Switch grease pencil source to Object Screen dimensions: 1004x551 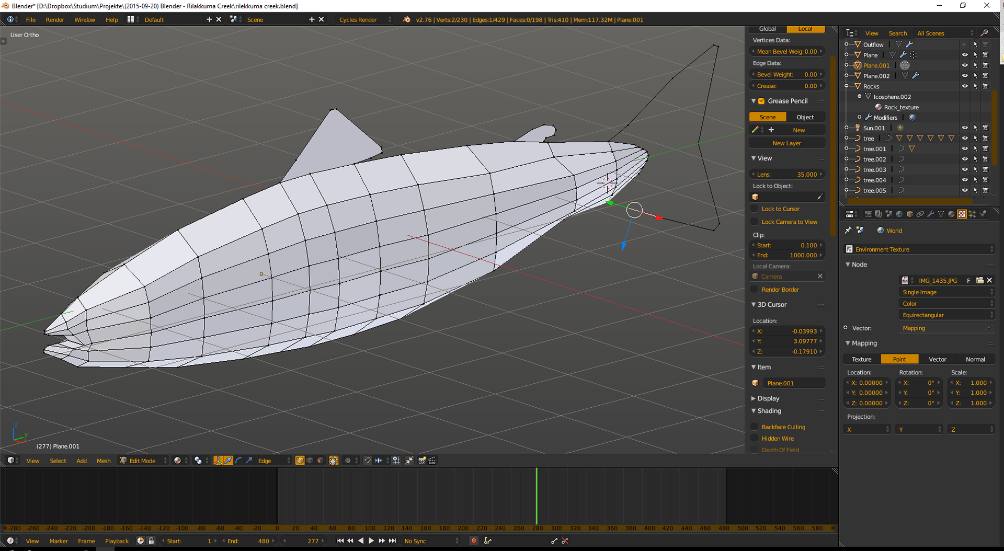[805, 117]
